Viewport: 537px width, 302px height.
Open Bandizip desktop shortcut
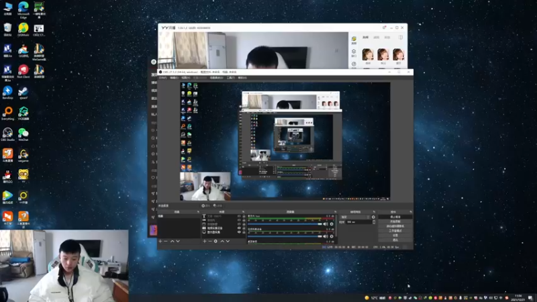[7, 93]
